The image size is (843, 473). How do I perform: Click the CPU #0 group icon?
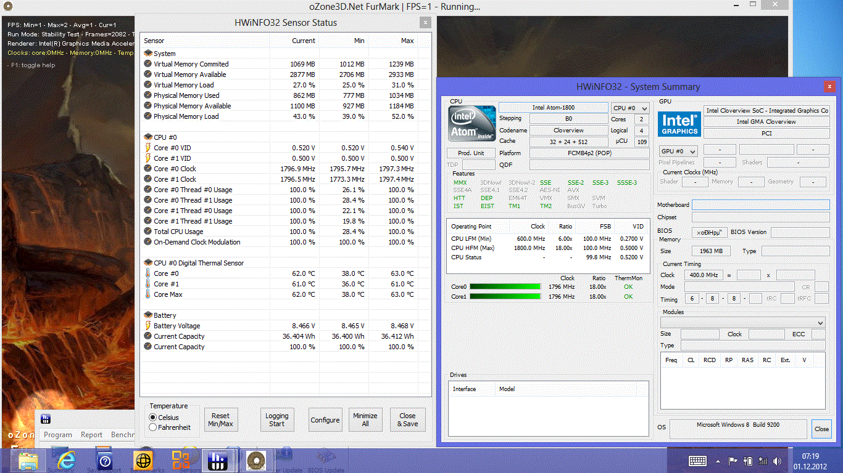148,137
